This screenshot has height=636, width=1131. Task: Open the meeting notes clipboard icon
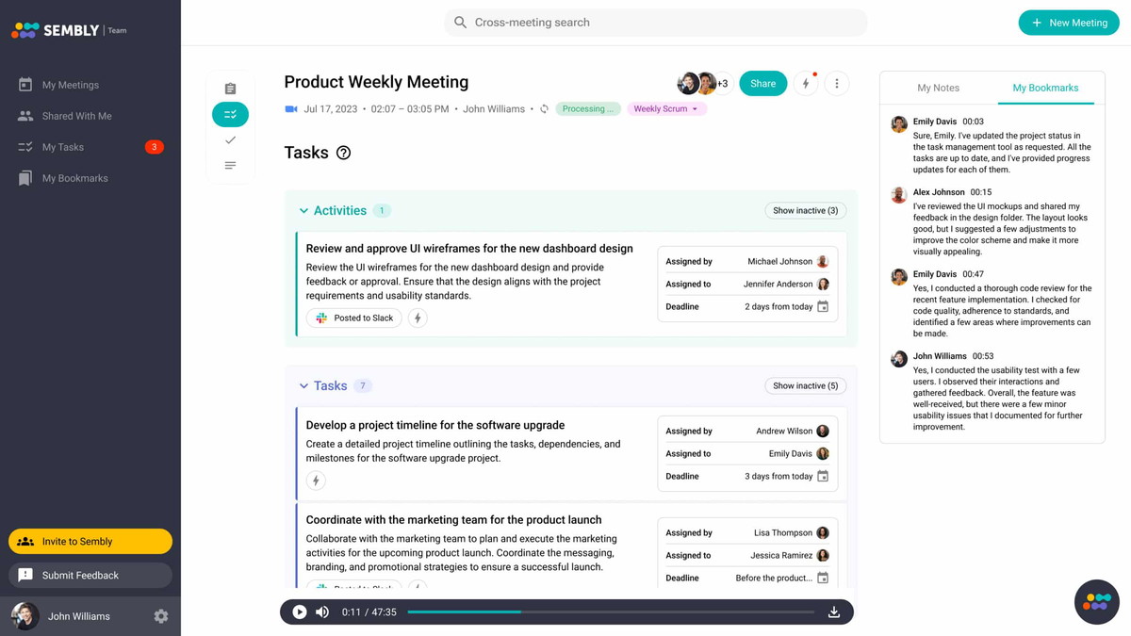coord(230,89)
